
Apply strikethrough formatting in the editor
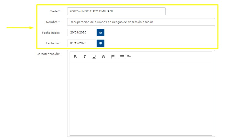point(103,57)
